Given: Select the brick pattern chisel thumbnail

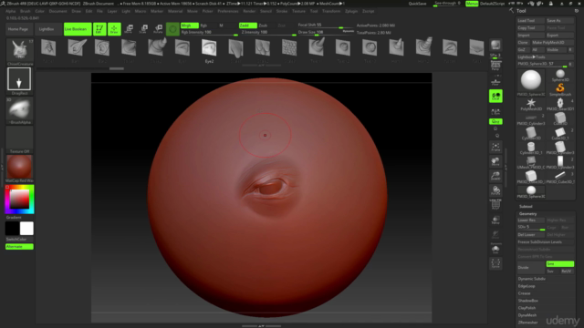Looking at the screenshot, I should click(289, 48).
